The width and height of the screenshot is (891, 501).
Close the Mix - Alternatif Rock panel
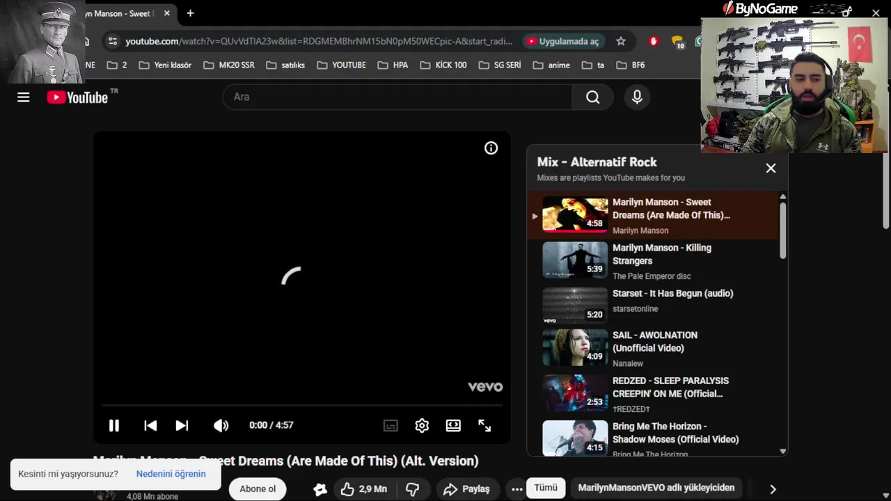click(x=771, y=168)
